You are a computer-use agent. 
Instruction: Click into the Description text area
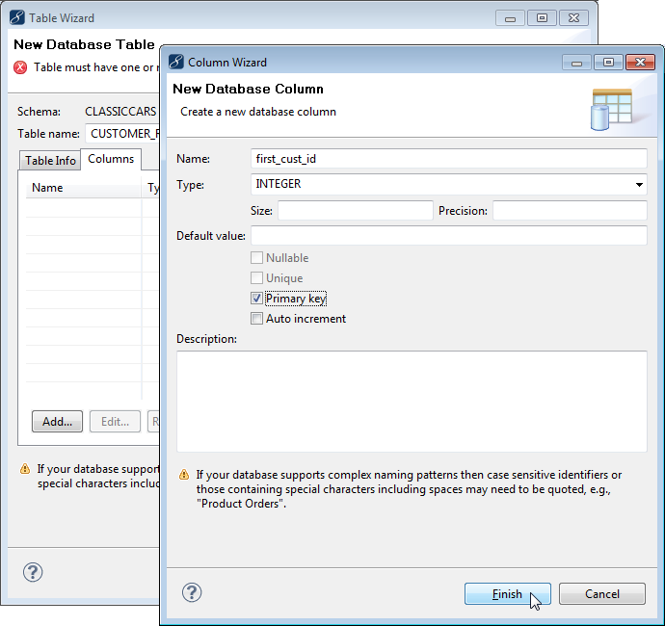(412, 401)
